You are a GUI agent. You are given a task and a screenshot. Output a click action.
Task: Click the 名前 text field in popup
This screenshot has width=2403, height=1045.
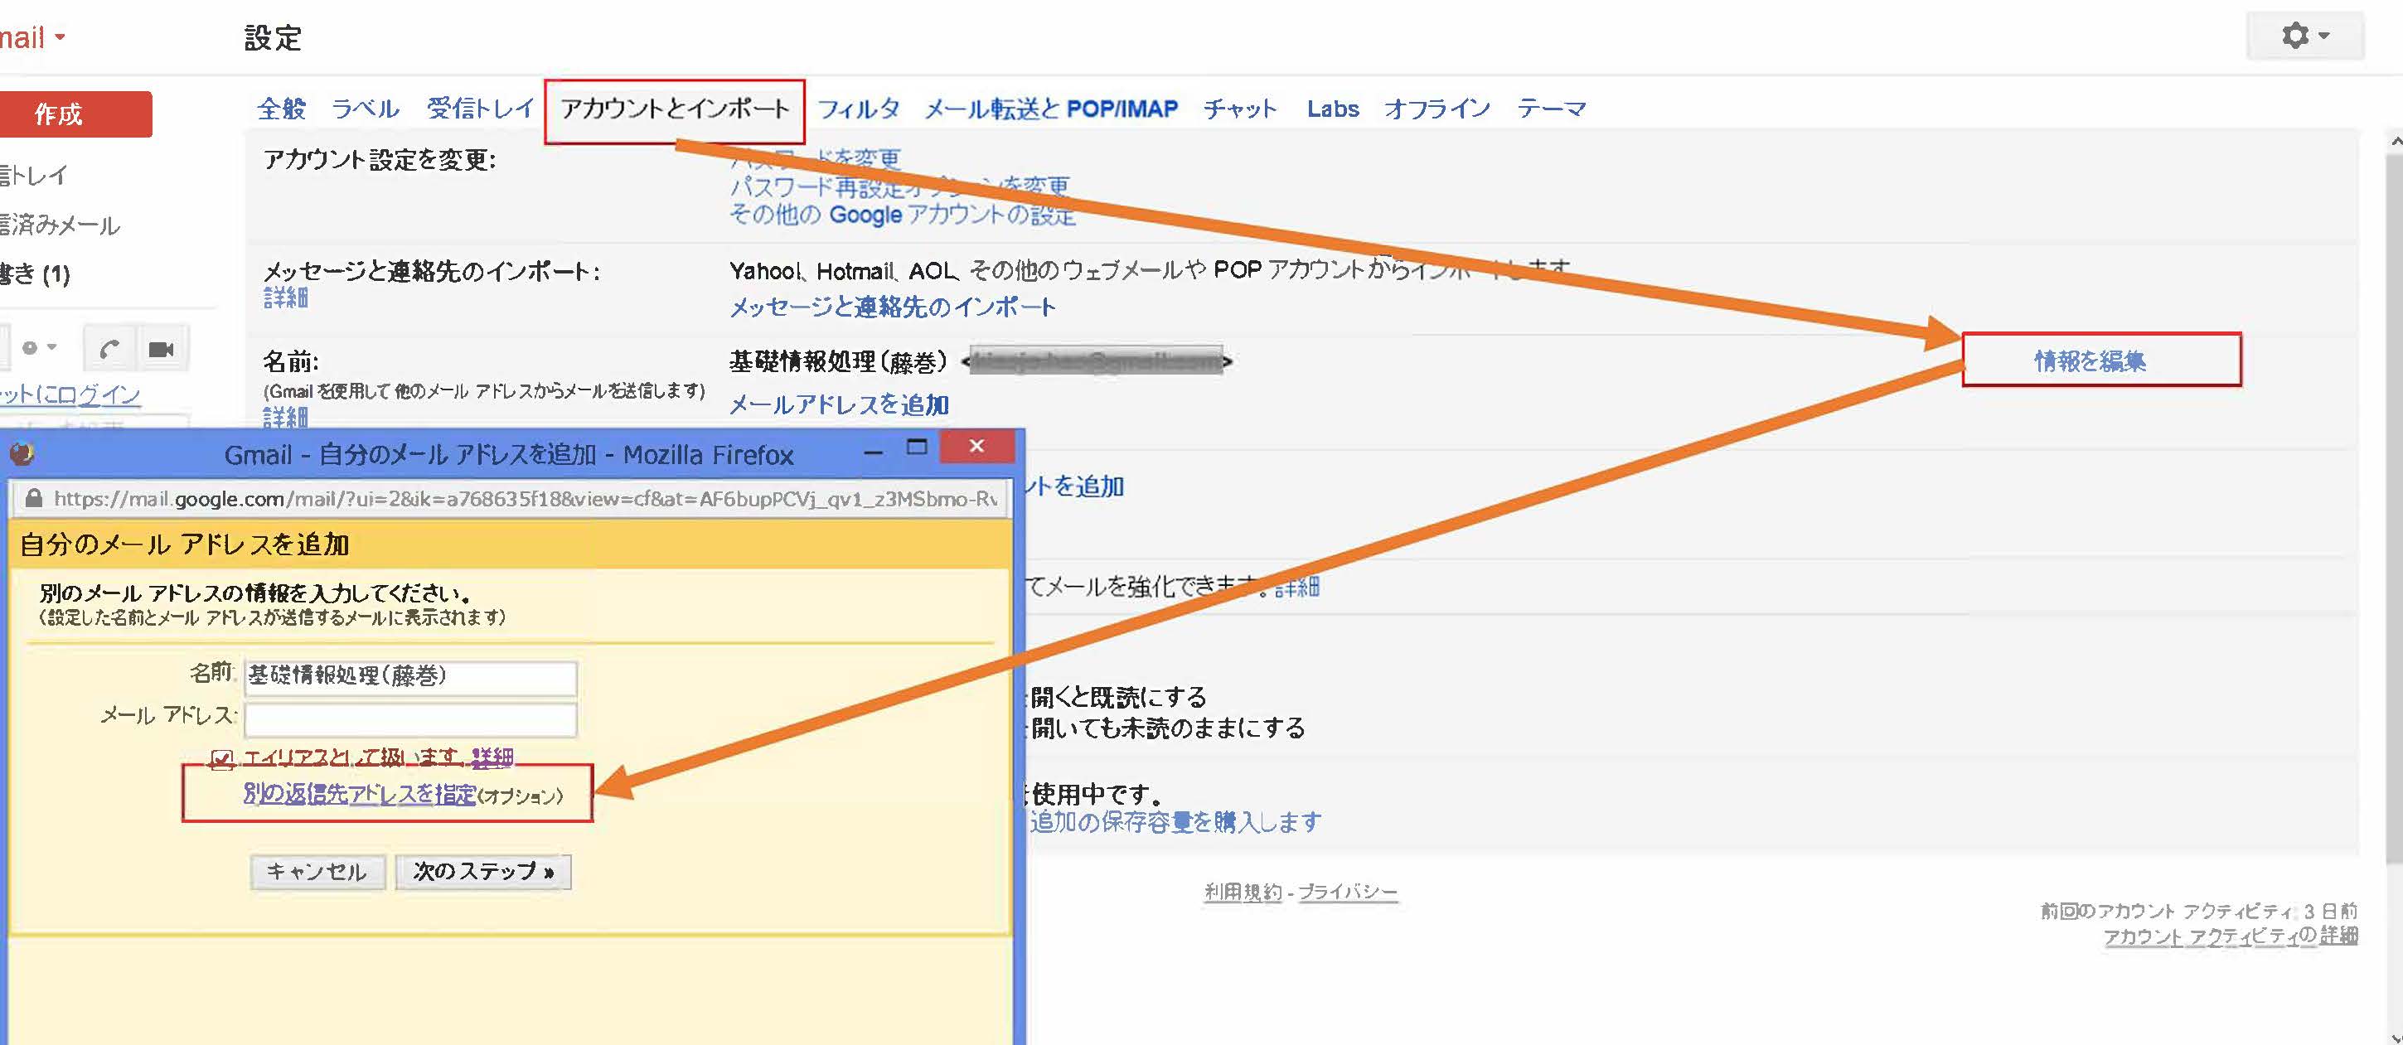coord(410,677)
